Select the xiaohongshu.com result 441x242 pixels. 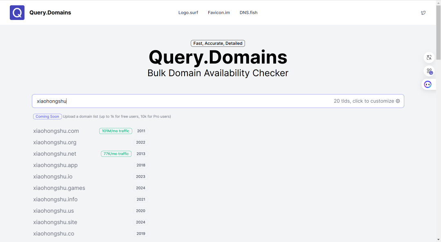tap(56, 131)
